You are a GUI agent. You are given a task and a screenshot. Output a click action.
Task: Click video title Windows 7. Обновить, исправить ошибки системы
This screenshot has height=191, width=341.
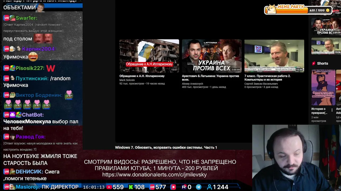166,147
